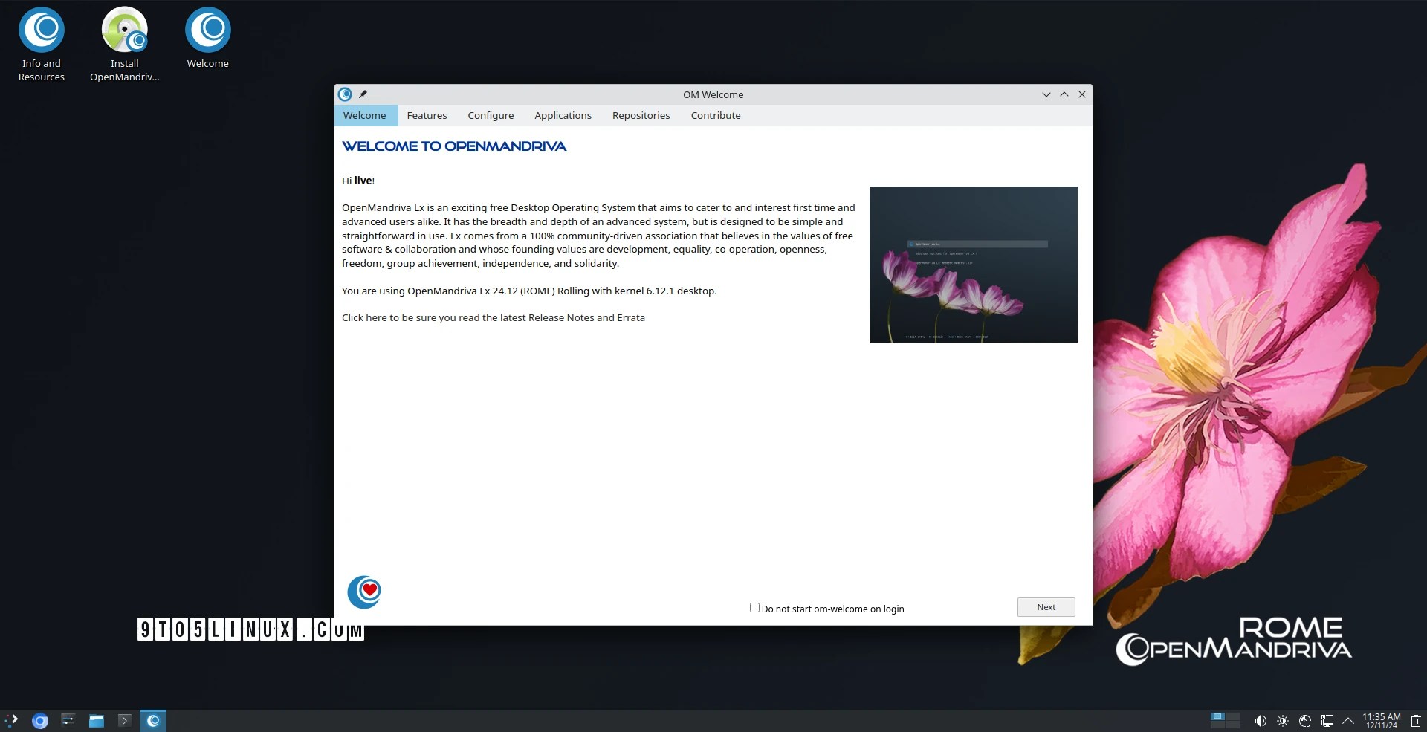This screenshot has height=732, width=1427.
Task: Close the OM Welcome window
Action: 1082,94
